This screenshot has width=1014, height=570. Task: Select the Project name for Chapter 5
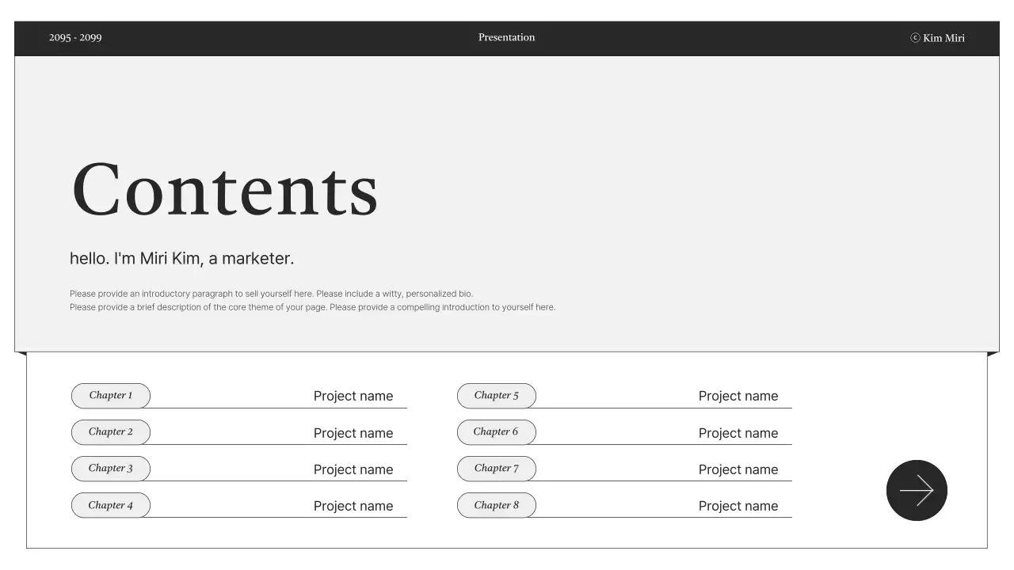point(738,396)
